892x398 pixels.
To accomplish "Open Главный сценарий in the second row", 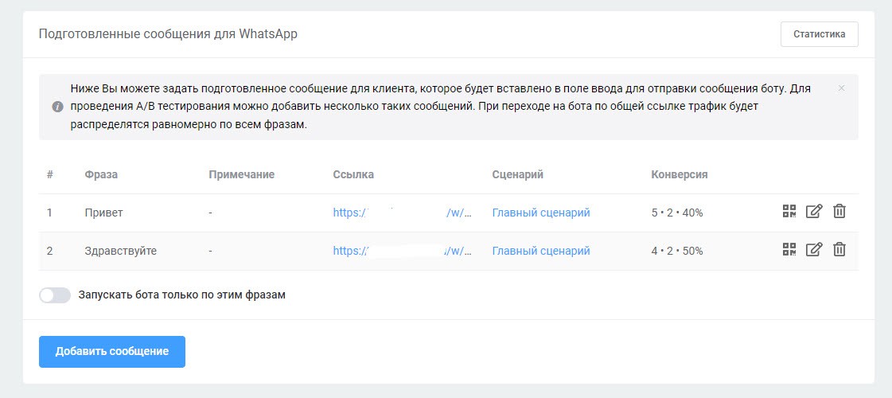I will point(541,251).
